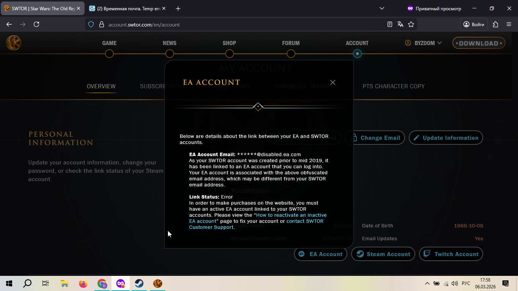Switch РУС keyboard language indicator
This screenshot has width=518, height=291.
466,283
